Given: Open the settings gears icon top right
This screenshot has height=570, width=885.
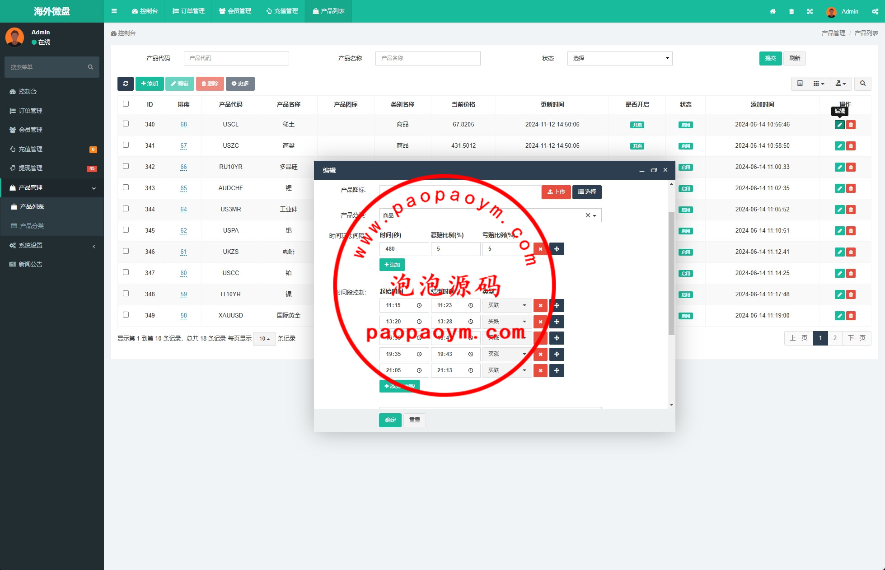Looking at the screenshot, I should (875, 11).
